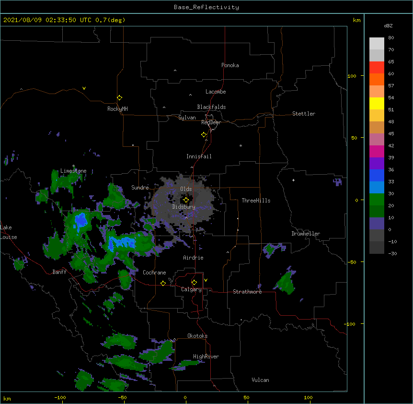This screenshot has height=404, width=413.
Task: Pick the purple 39 dBZ legend swatch
Action: coord(377,163)
